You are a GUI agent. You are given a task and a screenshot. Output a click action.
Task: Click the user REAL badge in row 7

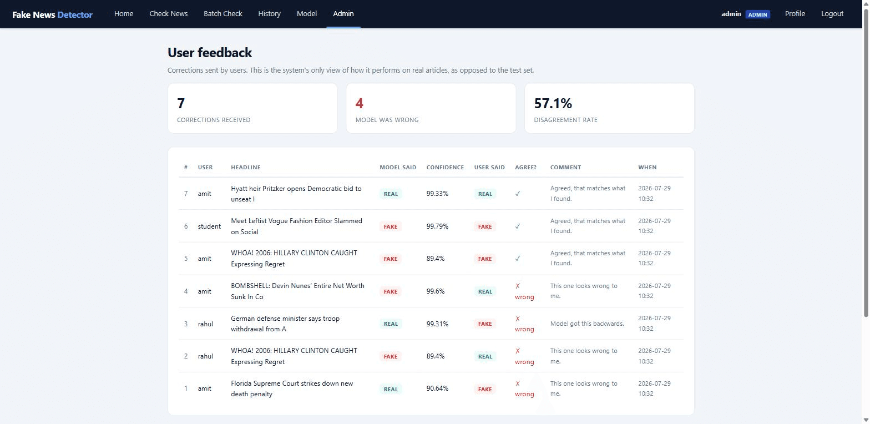pyautogui.click(x=485, y=194)
